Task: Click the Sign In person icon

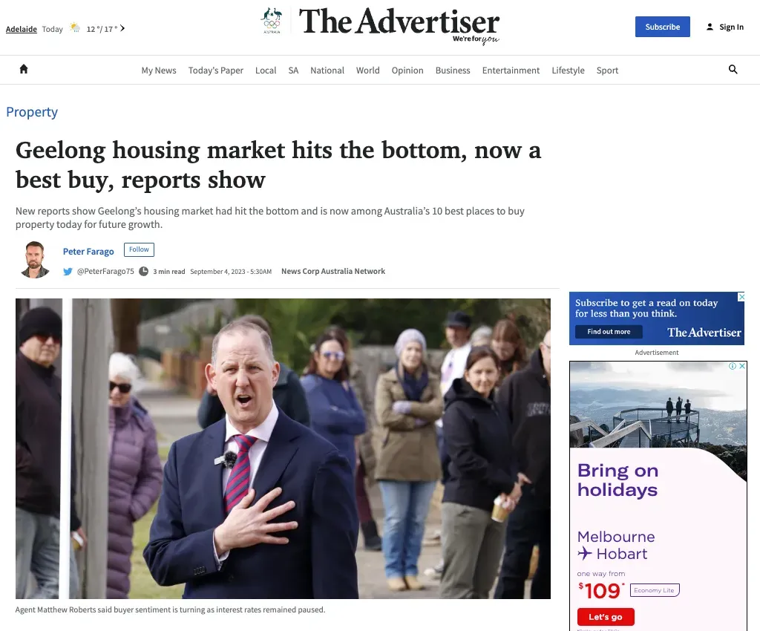Action: 710,27
